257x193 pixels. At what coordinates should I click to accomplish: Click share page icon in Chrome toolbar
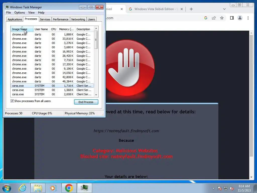pos(214,18)
